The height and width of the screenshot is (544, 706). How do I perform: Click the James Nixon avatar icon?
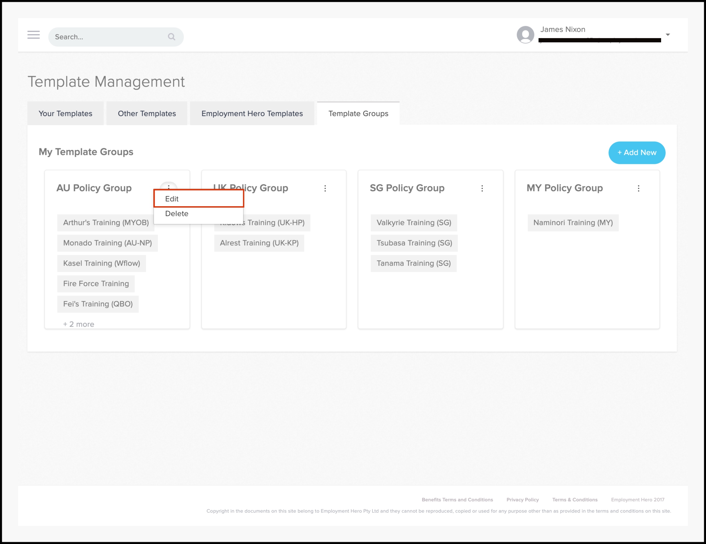(525, 34)
